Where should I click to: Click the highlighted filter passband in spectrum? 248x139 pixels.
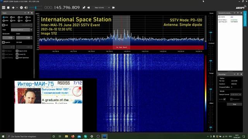[121, 32]
